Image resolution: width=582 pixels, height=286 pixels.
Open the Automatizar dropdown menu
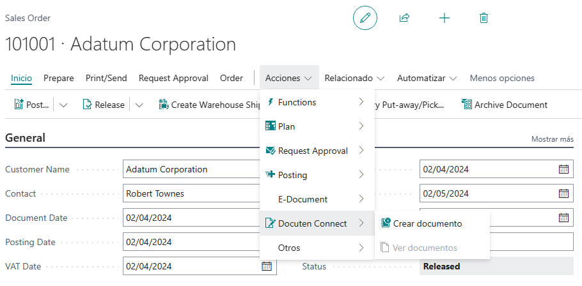[427, 78]
